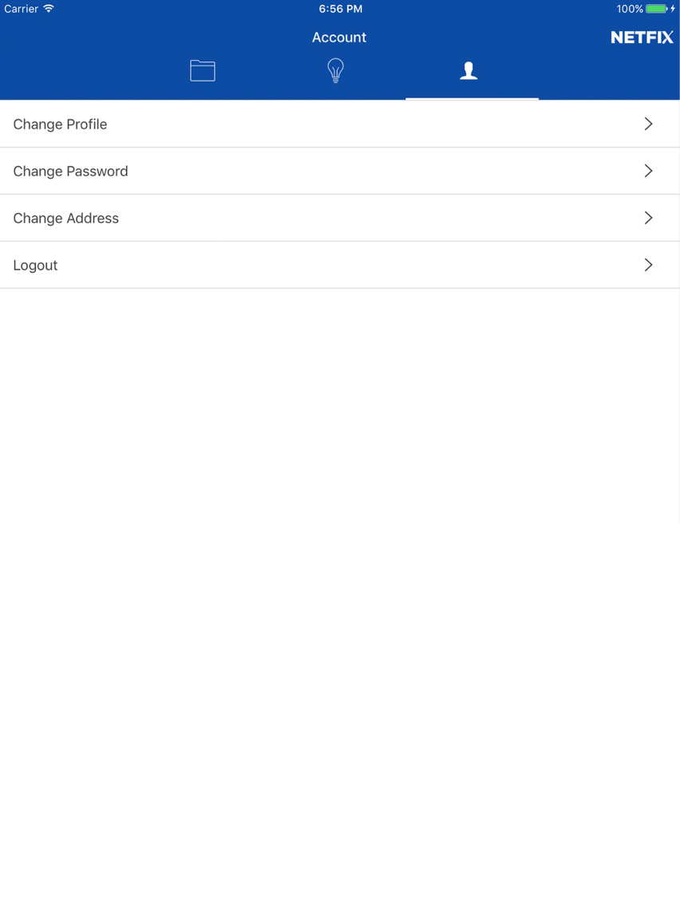Click the green battery icon
This screenshot has width=680, height=907.
coord(656,9)
